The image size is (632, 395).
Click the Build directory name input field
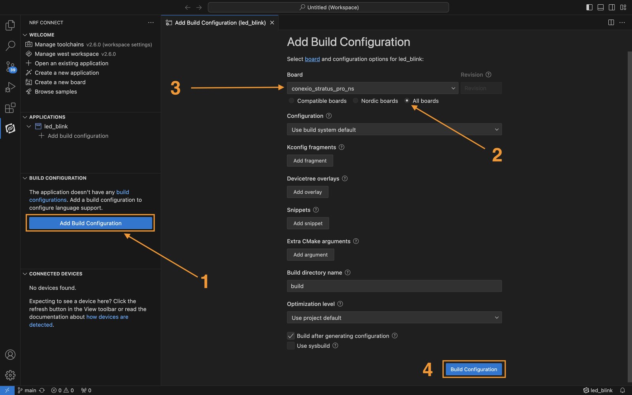pos(394,286)
